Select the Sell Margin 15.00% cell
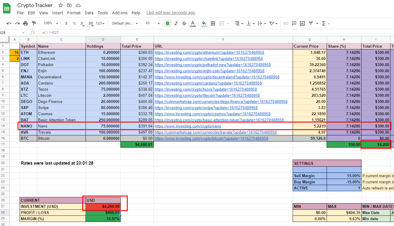The image size is (394, 226). pyautogui.click(x=344, y=176)
